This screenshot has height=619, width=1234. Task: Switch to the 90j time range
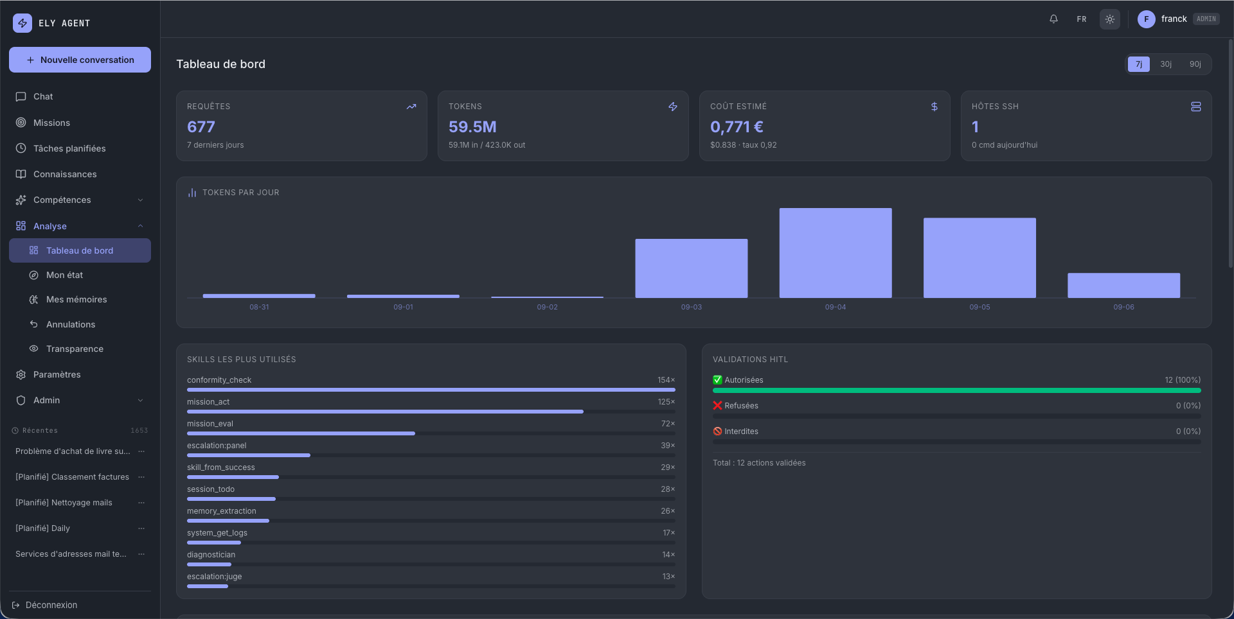(1195, 64)
